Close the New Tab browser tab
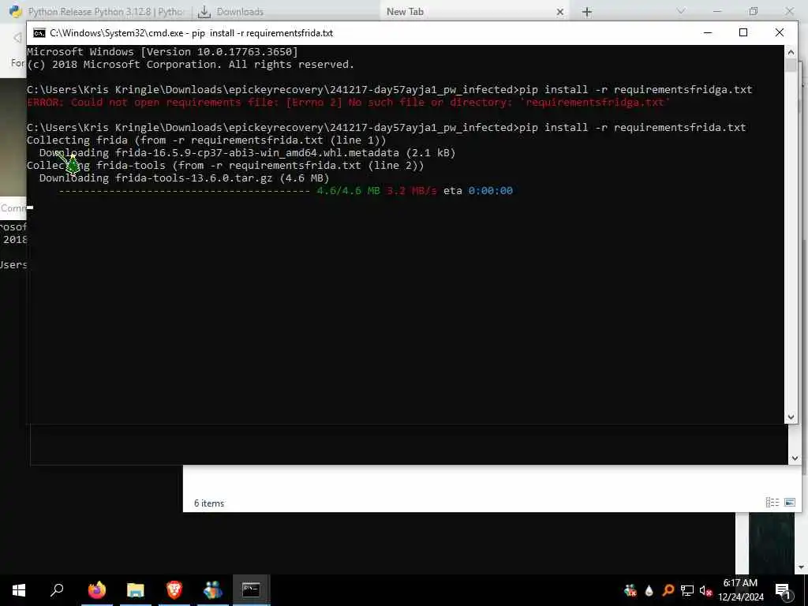The height and width of the screenshot is (606, 808). 560,12
